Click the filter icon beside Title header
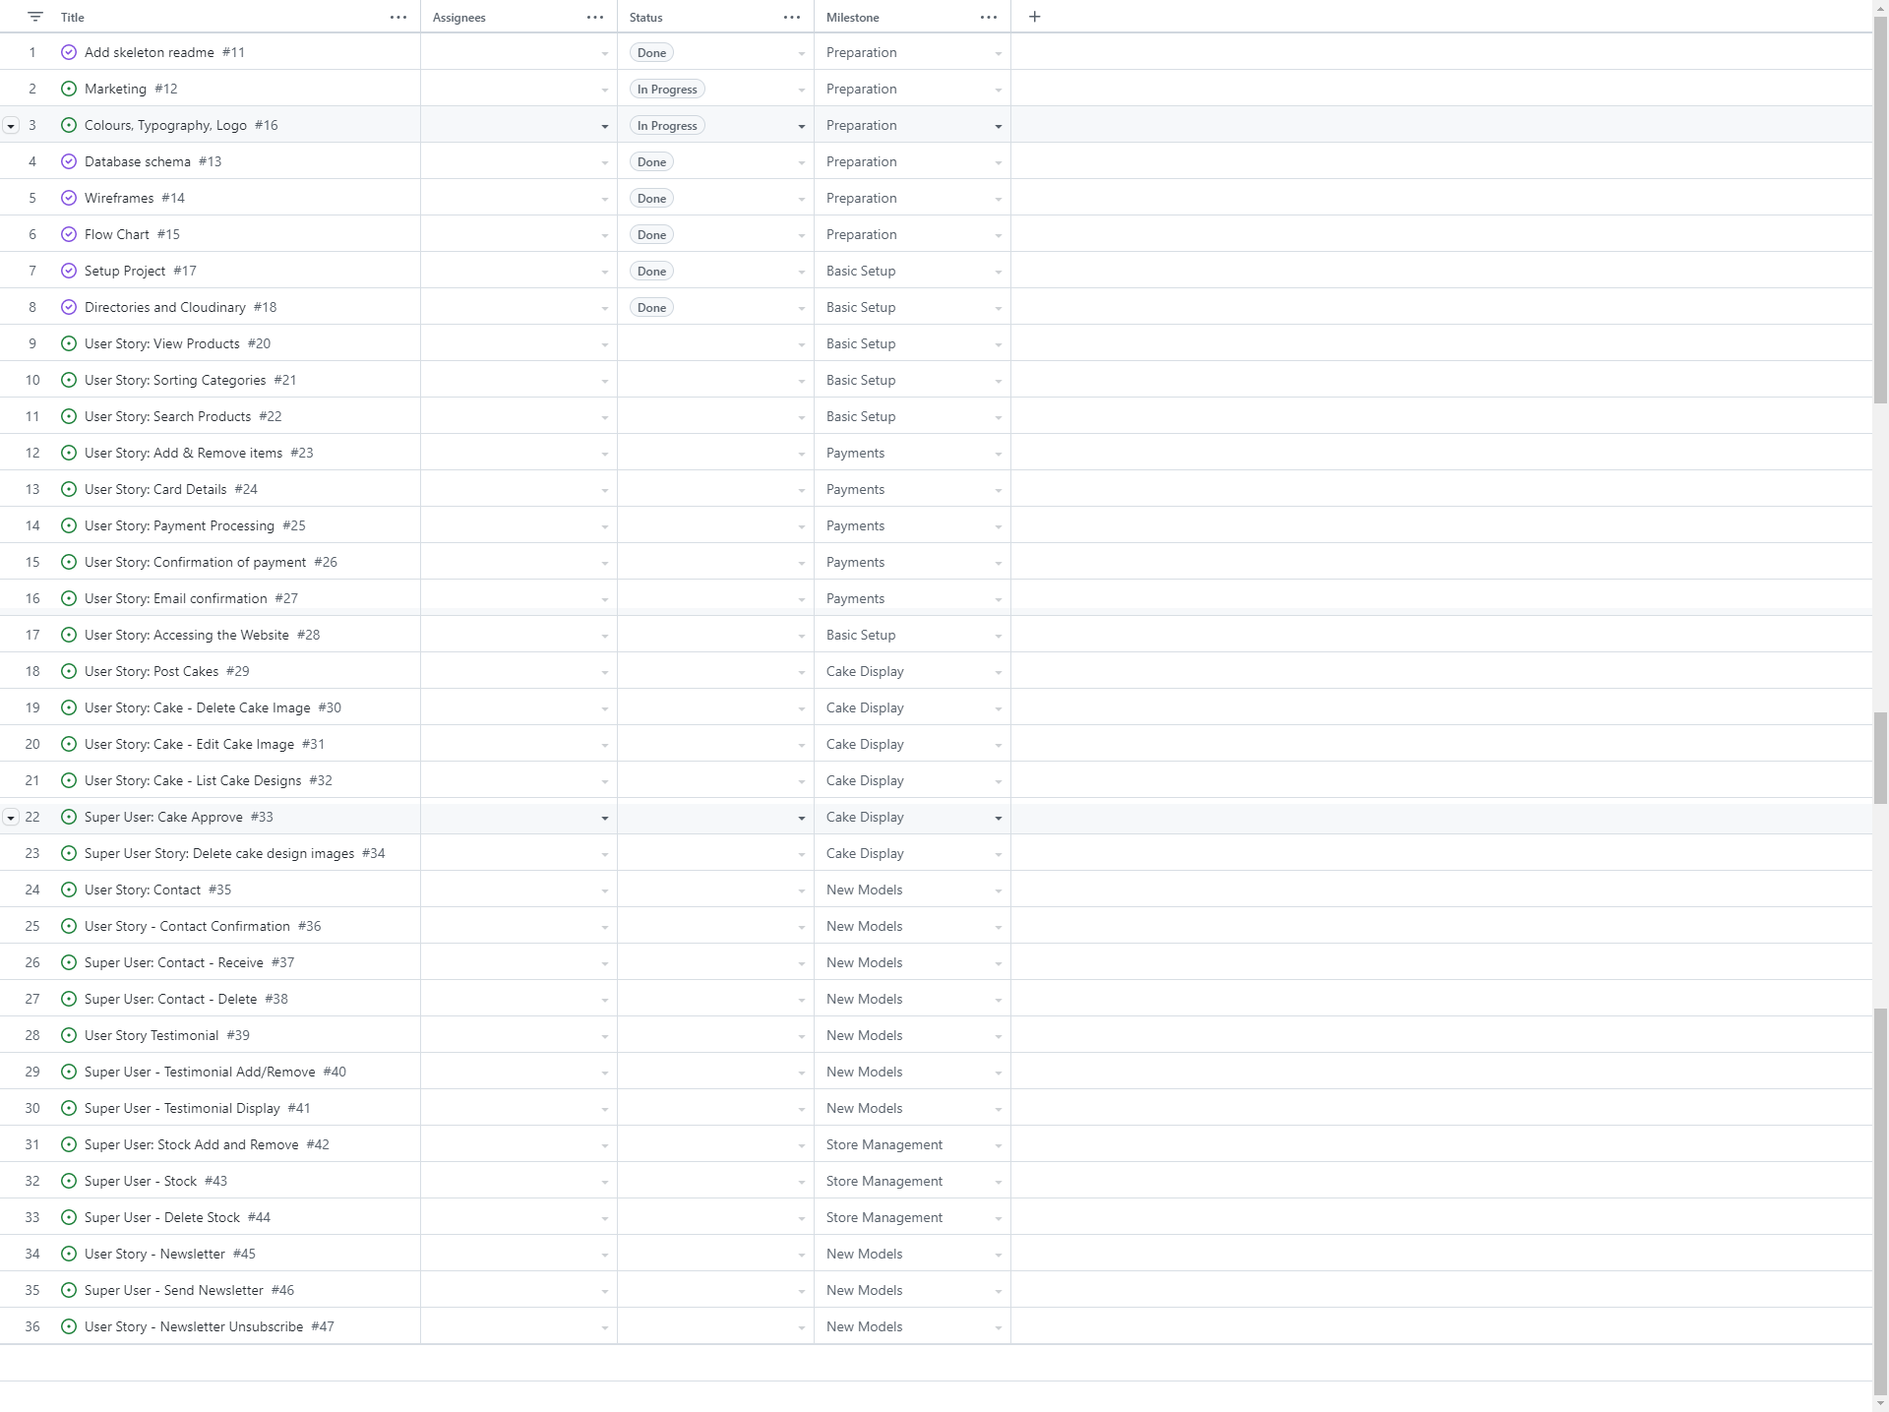Image resolution: width=1889 pixels, height=1412 pixels. pyautogui.click(x=35, y=17)
